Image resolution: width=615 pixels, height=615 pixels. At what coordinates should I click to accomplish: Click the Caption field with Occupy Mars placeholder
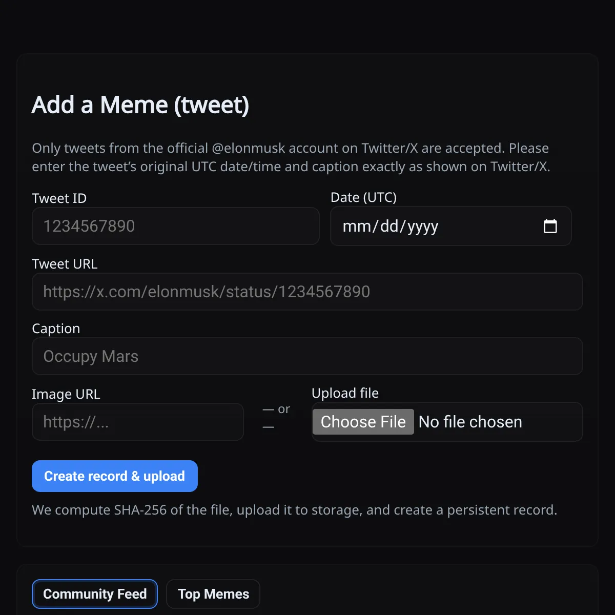[x=307, y=356]
